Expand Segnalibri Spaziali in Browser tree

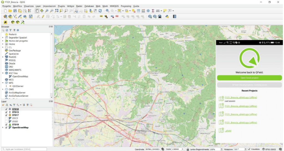click(3, 38)
